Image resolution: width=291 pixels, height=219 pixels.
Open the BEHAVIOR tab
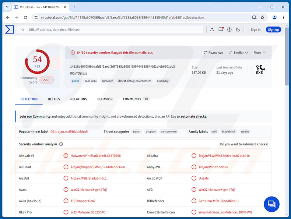tap(105, 99)
